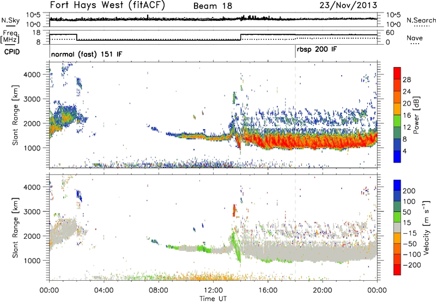Click the 08:00 time tick label

coord(158,290)
